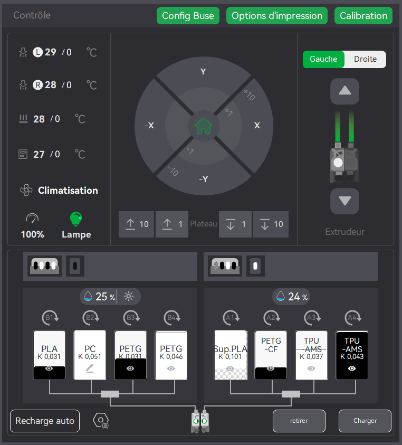Screen dimensions: 402x445
Task: Open AMS settings hexagon icon beside Recharge auto
Action: pyautogui.click(x=101, y=420)
